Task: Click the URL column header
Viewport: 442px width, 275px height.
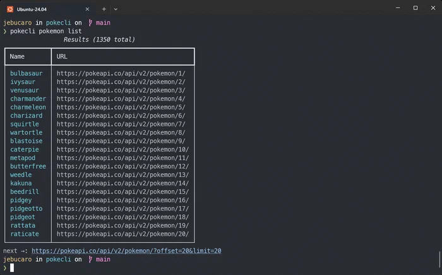Action: pyautogui.click(x=62, y=56)
